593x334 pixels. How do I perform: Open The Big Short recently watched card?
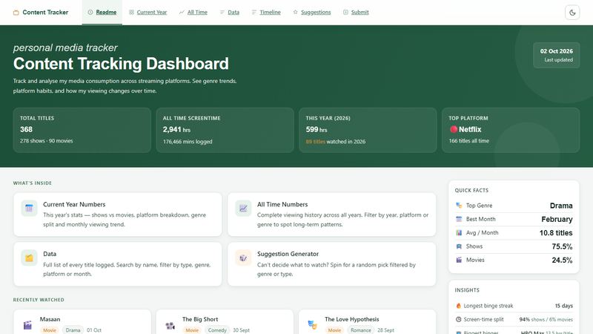pyautogui.click(x=225, y=322)
